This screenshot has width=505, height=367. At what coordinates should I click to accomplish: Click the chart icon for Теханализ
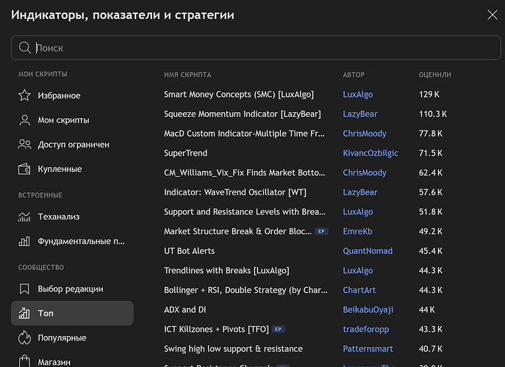(24, 217)
